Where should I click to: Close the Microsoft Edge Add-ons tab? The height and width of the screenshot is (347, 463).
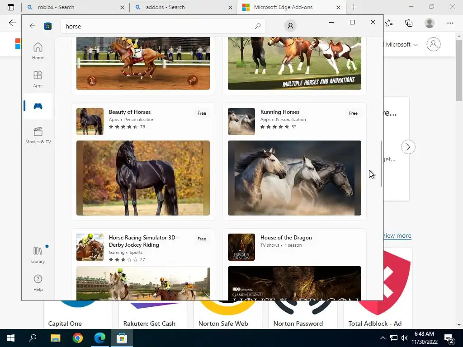[338, 7]
